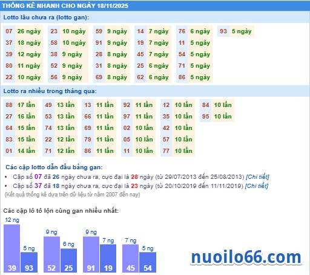Click the '12 ng' bar label

(x=12, y=220)
